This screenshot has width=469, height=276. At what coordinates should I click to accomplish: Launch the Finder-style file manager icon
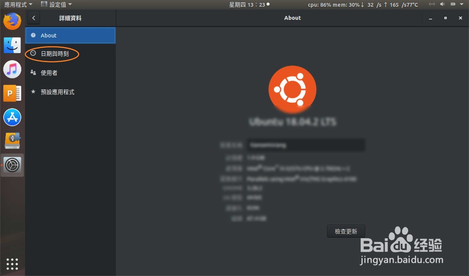coord(12,45)
